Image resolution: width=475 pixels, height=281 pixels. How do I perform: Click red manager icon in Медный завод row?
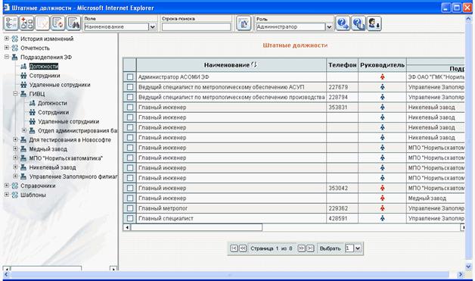pyautogui.click(x=382, y=198)
